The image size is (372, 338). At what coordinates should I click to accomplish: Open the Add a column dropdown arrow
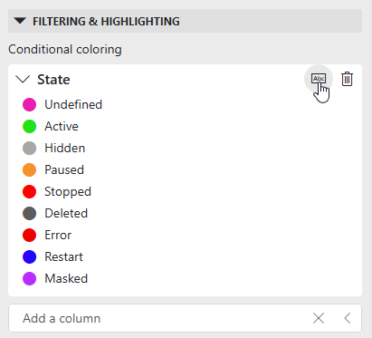click(348, 318)
